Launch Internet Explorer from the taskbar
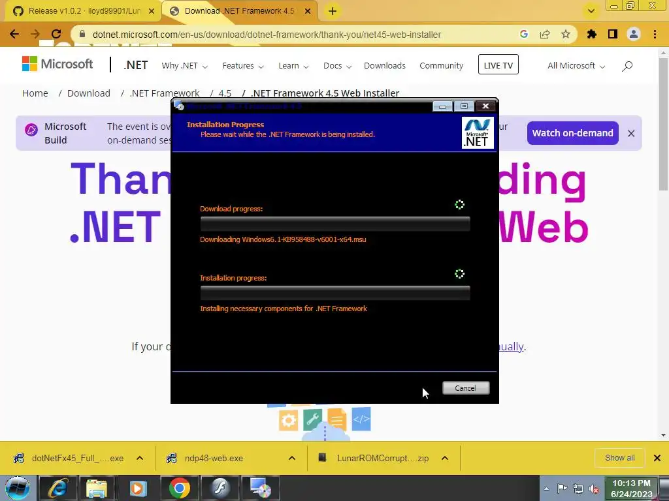This screenshot has width=669, height=501. click(x=57, y=489)
